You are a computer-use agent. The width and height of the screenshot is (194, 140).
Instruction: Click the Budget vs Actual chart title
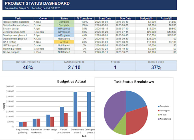pyautogui.click(x=72, y=81)
